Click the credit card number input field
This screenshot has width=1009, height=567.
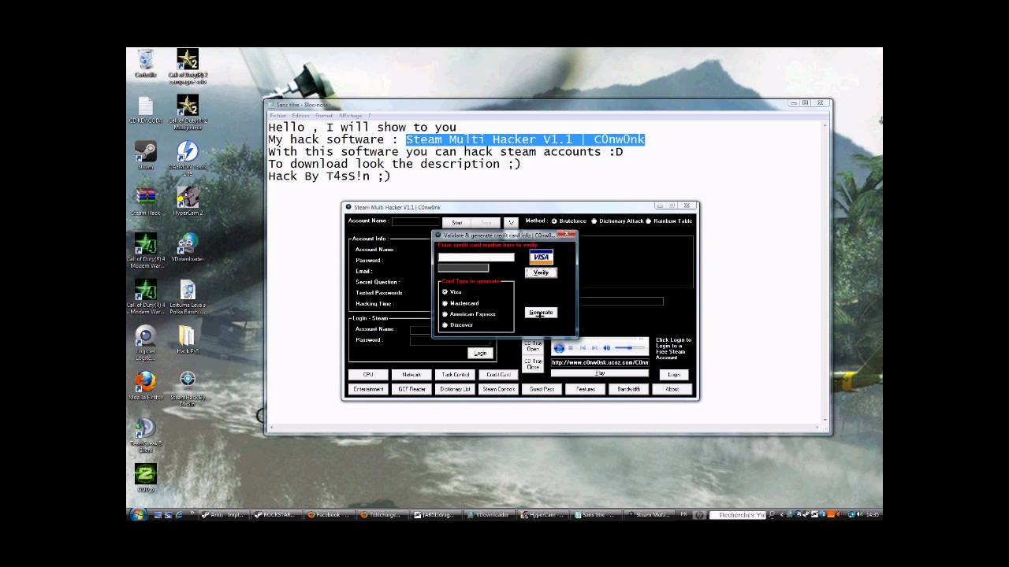coord(476,257)
